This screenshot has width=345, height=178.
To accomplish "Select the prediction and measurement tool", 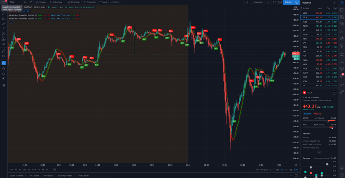I will click(4, 39).
